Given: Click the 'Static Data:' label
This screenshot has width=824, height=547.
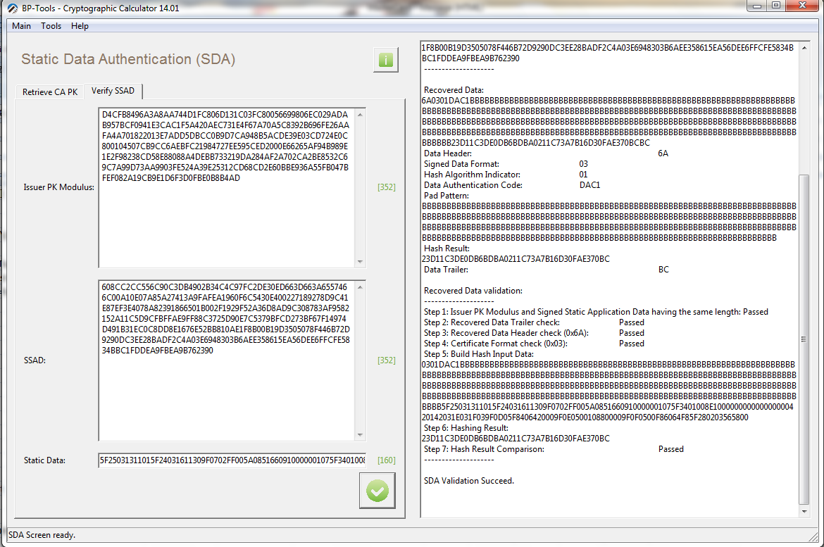Looking at the screenshot, I should 44,460.
